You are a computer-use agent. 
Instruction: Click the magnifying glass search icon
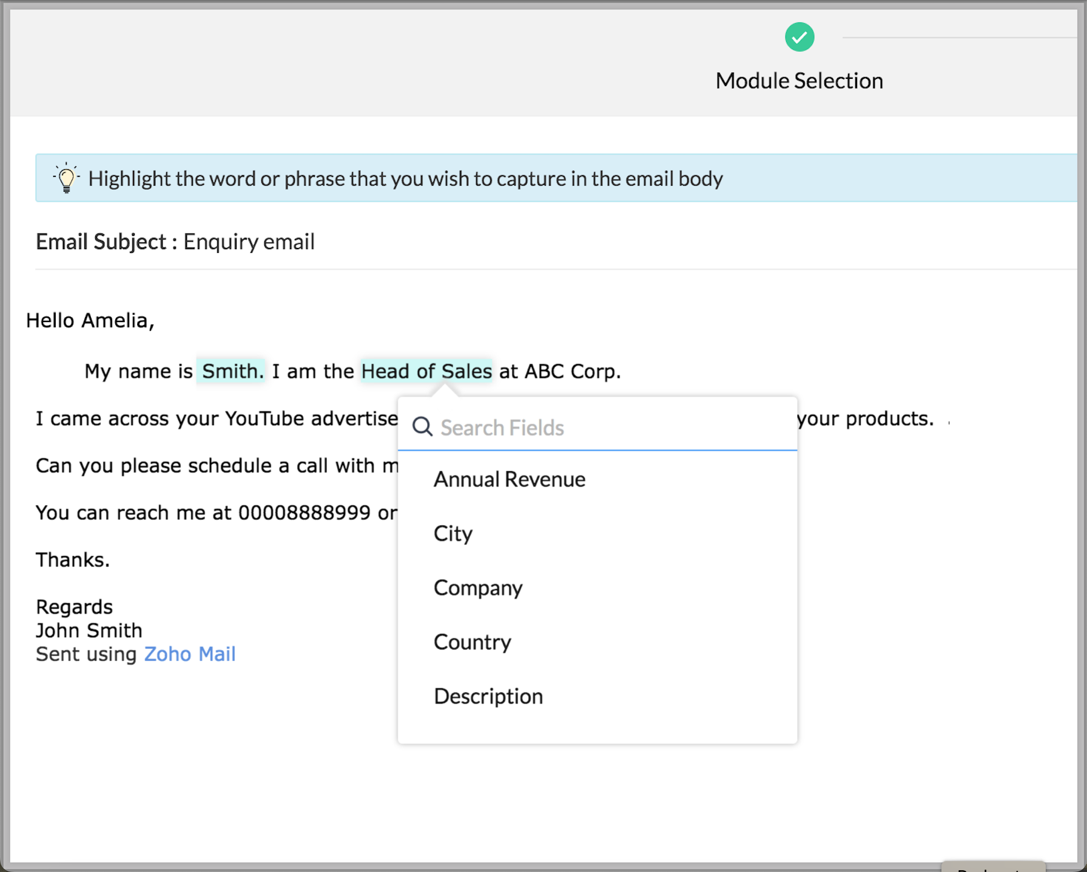(422, 427)
